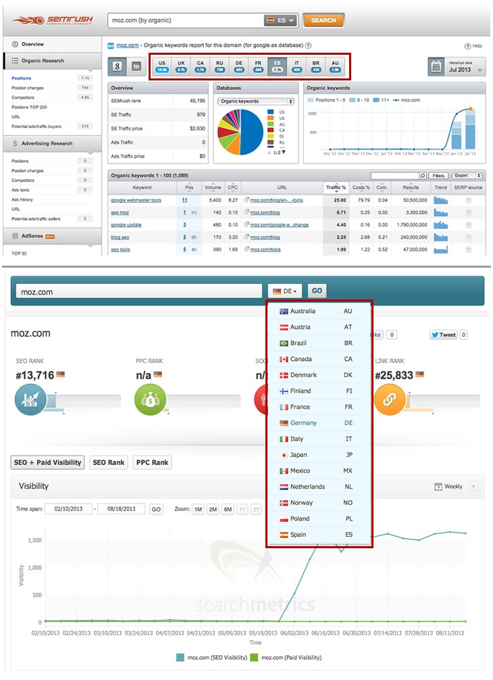Click the 6M zoom option
493x680 pixels.
228,509
